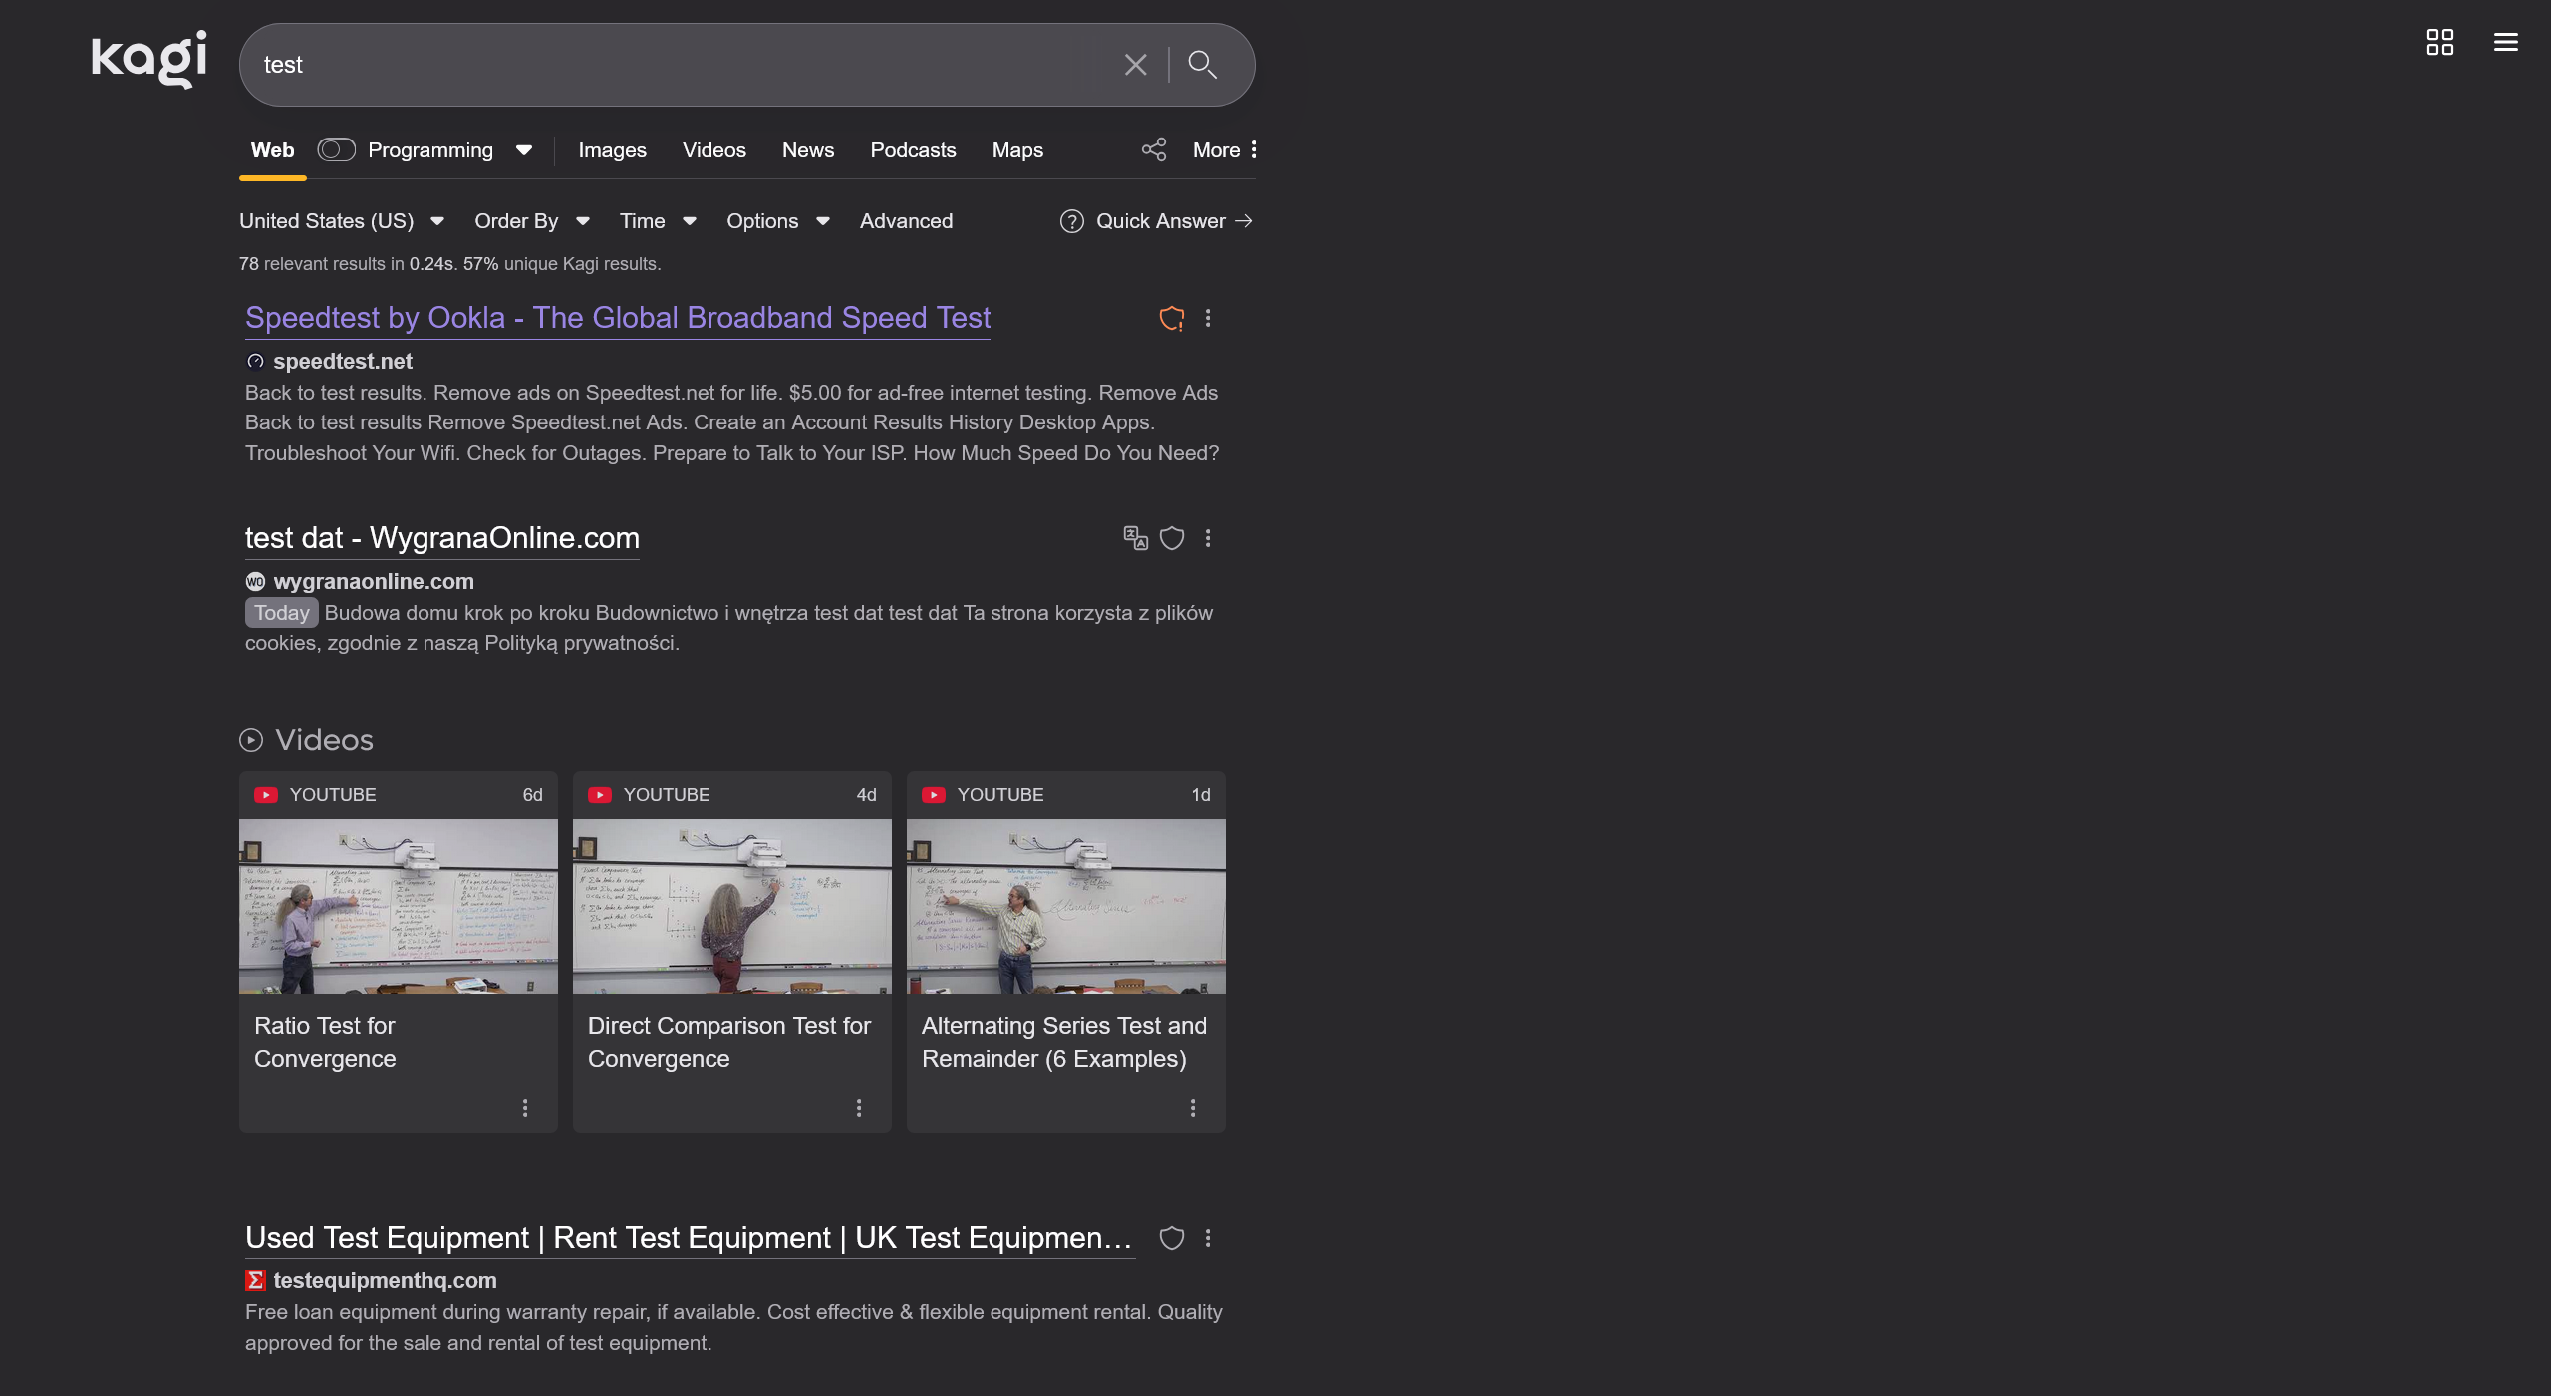This screenshot has height=1396, width=2551.
Task: Click the orange shield on Speedtest result
Action: pyautogui.click(x=1171, y=319)
